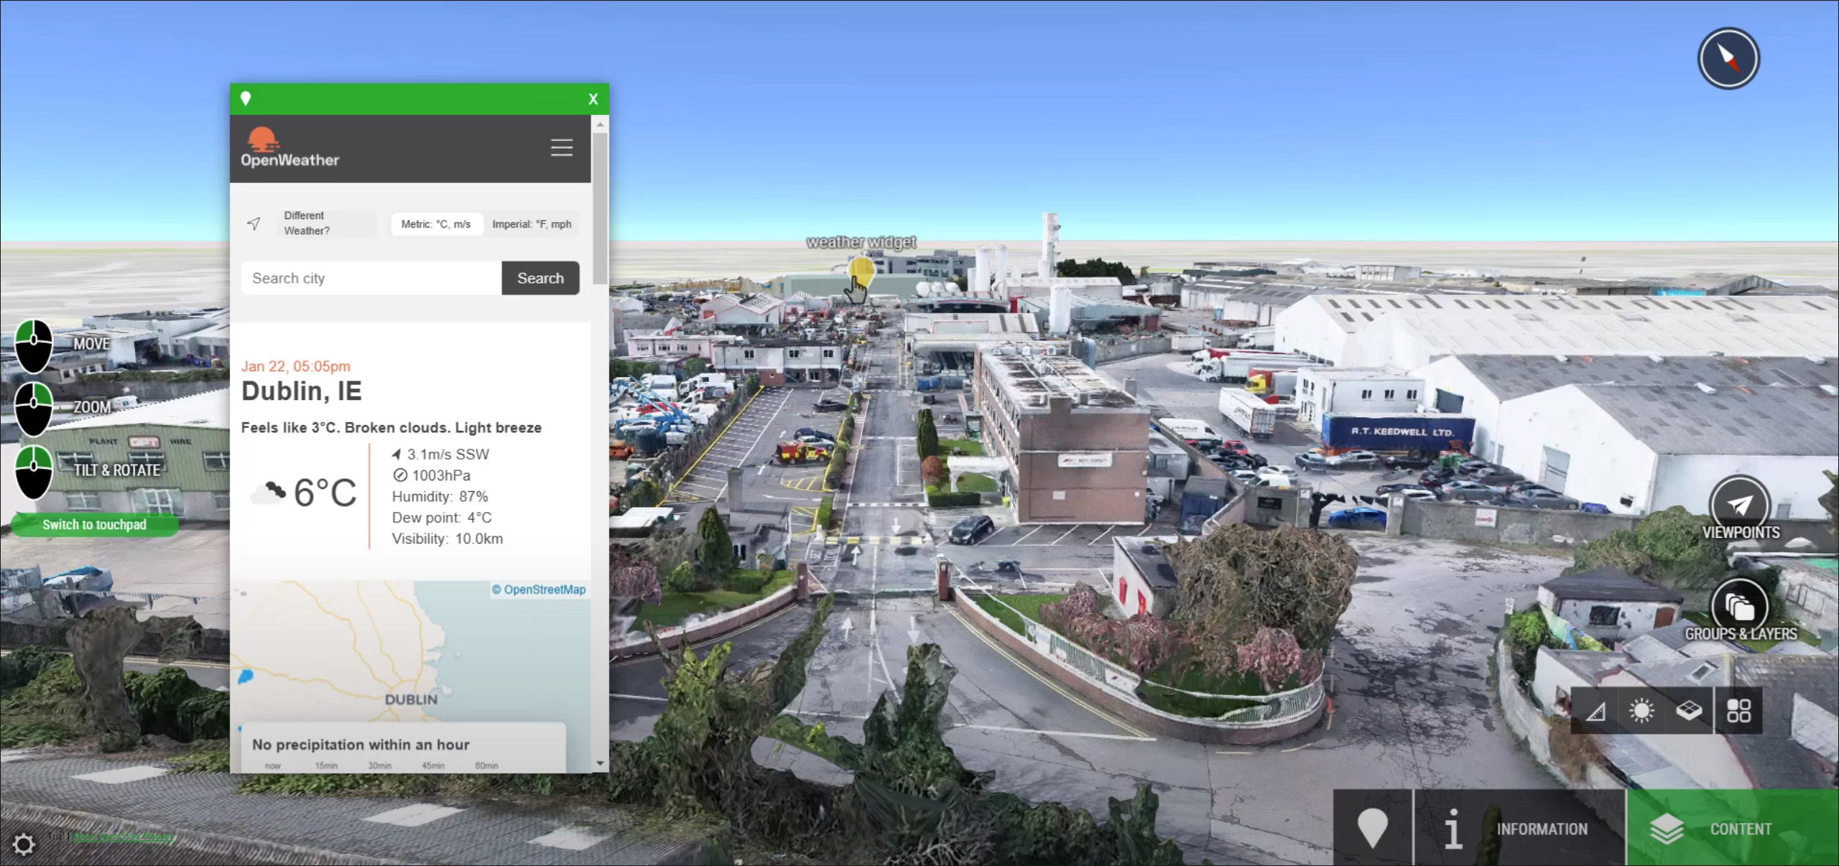The image size is (1839, 866).
Task: Click Feels like 3°C description text
Action: coord(392,428)
